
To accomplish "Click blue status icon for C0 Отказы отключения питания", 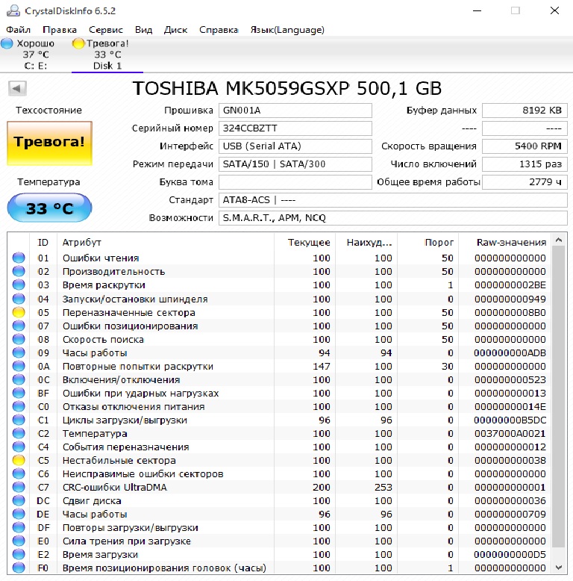I will (19, 406).
